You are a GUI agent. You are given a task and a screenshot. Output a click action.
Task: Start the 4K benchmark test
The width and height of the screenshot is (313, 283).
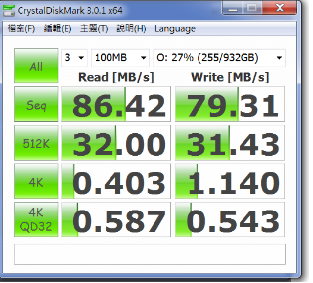pyautogui.click(x=36, y=181)
